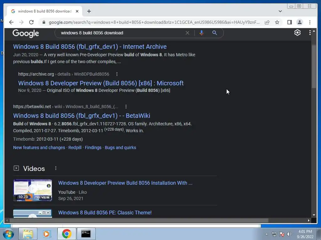
Task: Click the horizontal scrollbar thumb
Action: coord(139,220)
